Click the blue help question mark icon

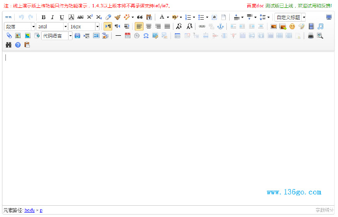pos(18,45)
